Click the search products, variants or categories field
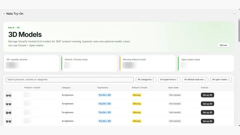 (70, 79)
